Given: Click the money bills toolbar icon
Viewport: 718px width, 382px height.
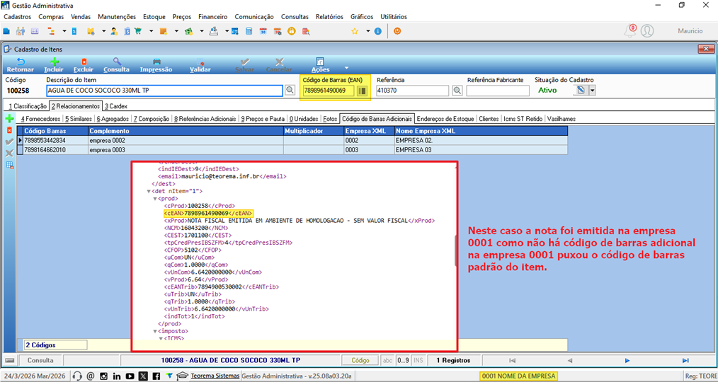Looking at the screenshot, I should [188, 31].
